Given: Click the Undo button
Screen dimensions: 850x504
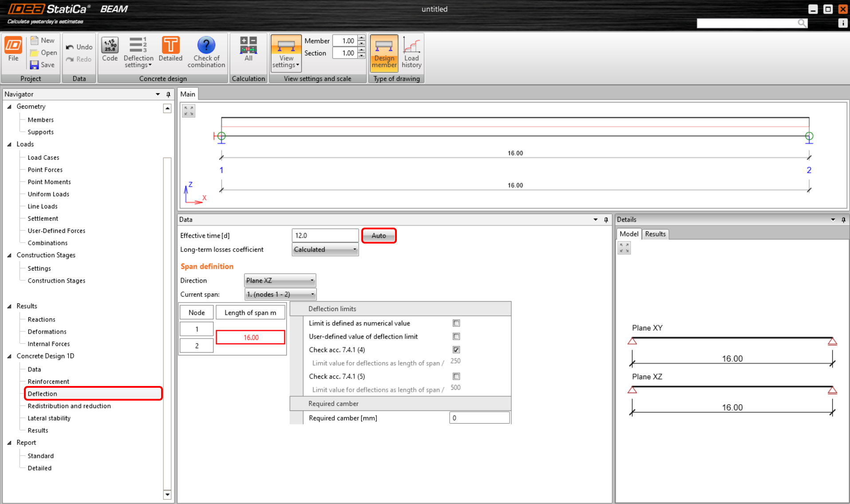Looking at the screenshot, I should point(79,47).
